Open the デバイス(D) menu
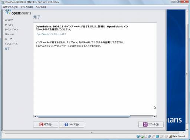Screen dimensions: 190x140 click(27, 7)
